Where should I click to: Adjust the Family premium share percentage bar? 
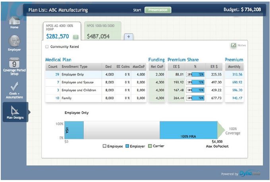195,98
